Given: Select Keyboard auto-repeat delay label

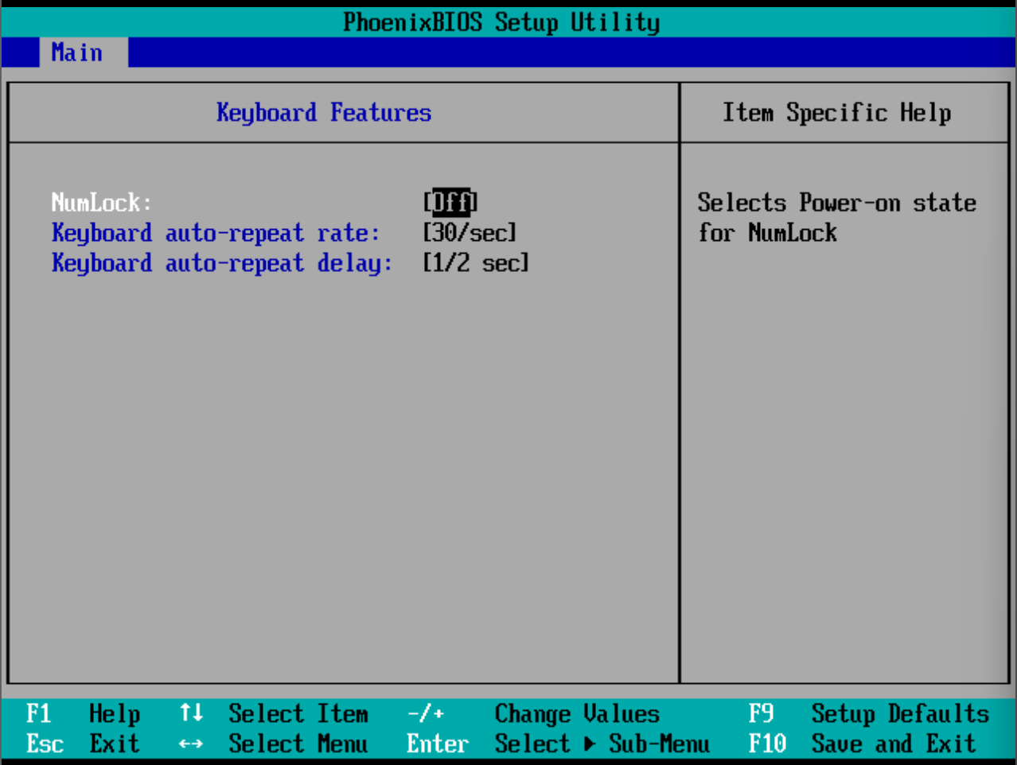Looking at the screenshot, I should pyautogui.click(x=222, y=263).
